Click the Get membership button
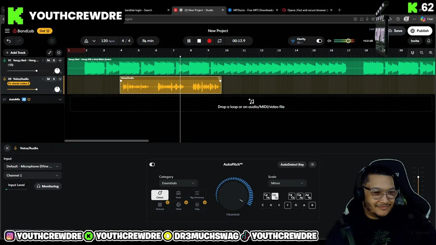 [45, 31]
